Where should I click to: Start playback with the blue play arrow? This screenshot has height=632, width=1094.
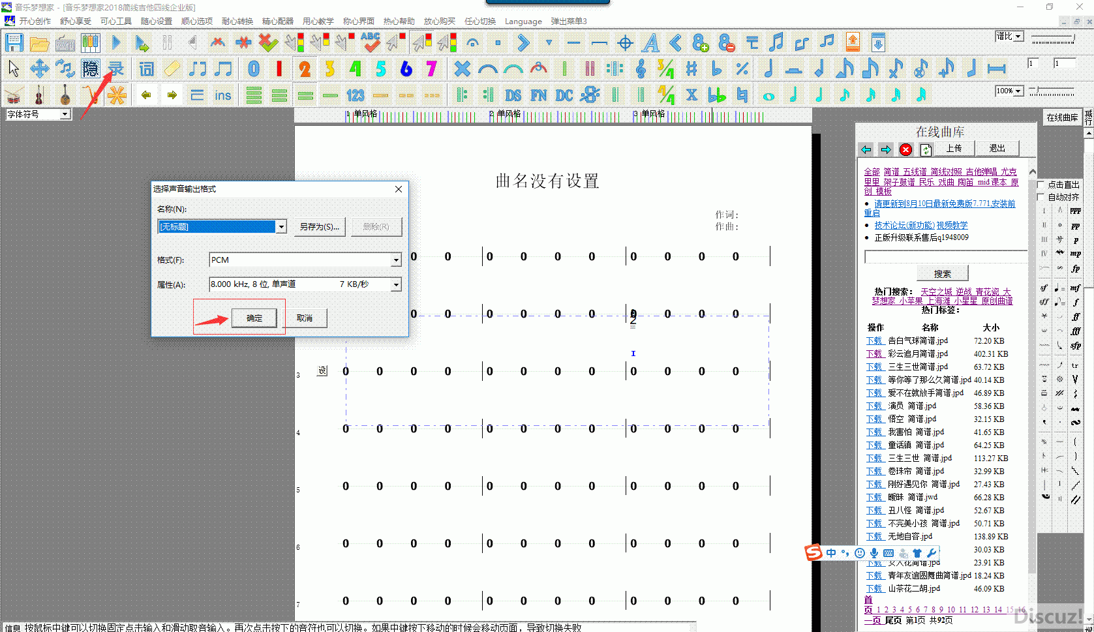[x=116, y=43]
